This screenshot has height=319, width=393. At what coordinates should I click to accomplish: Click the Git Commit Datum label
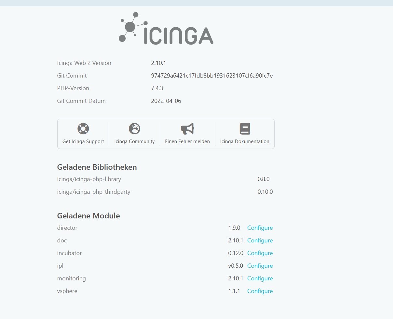coord(81,101)
